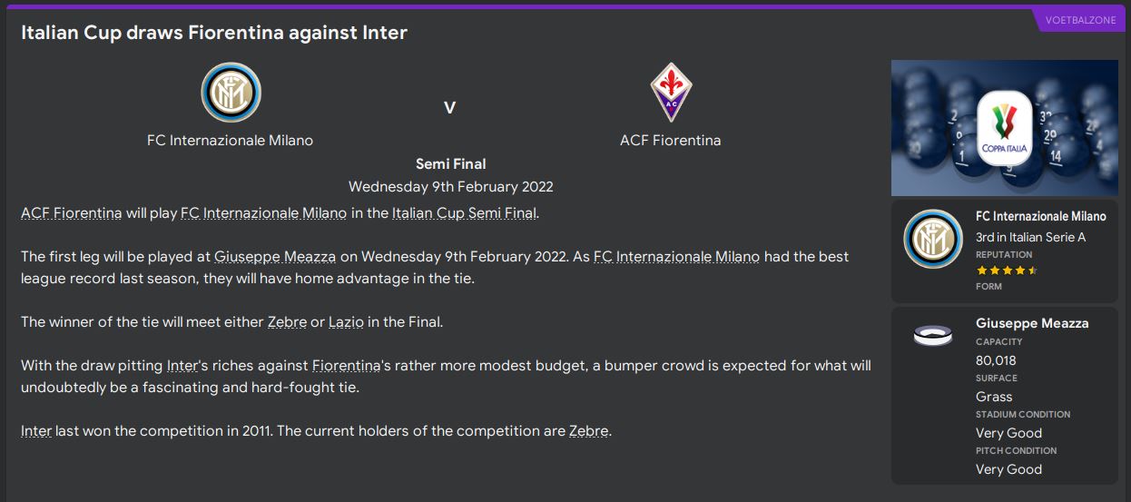
Task: Click the large Inter Milan crest in header
Action: tap(231, 93)
